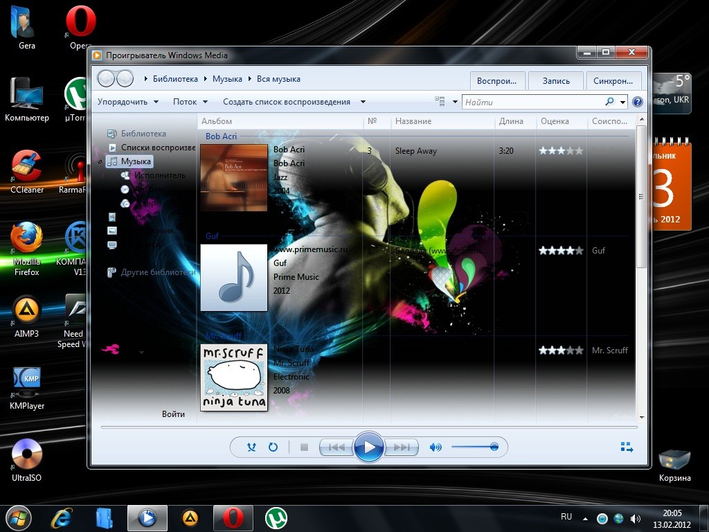Click the view options icon
This screenshot has height=532, width=709.
click(440, 101)
